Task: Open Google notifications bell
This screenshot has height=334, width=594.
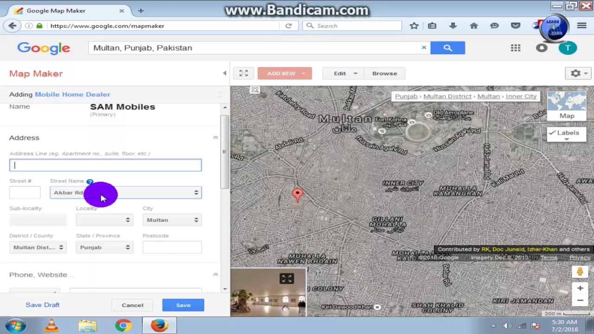Action: tap(542, 48)
